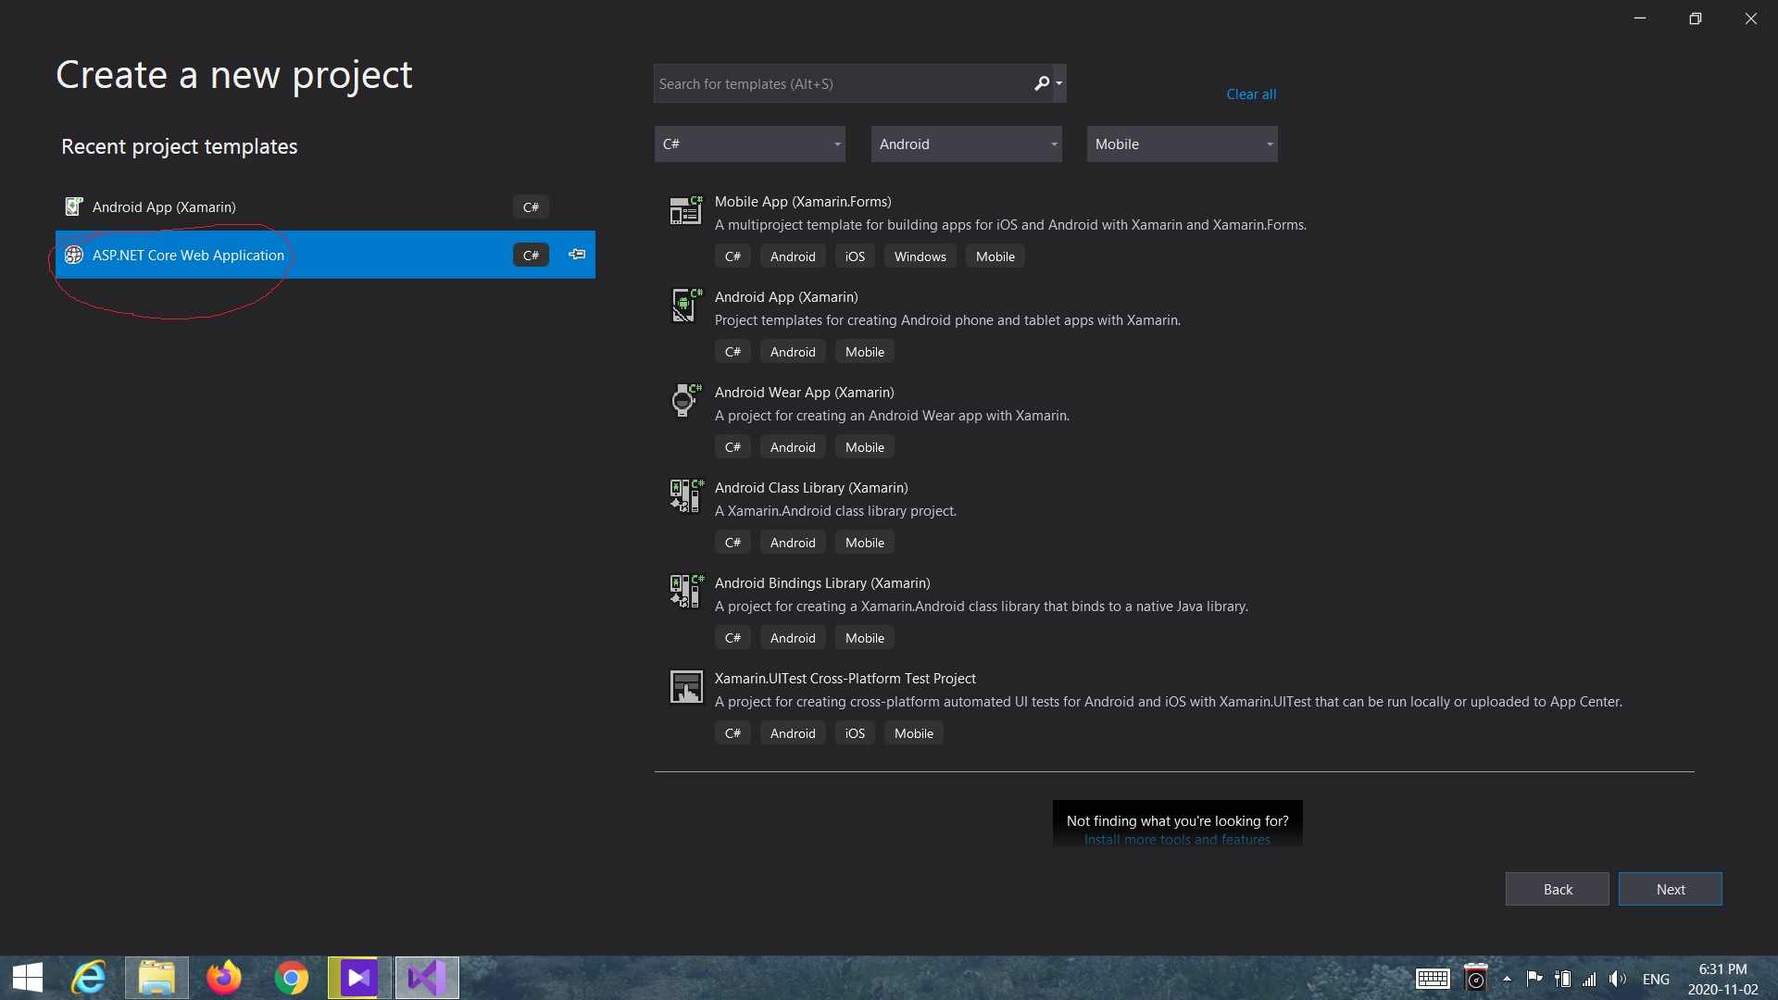Click the Windows tag under Mobile App (Xamarin.Forms)
Screen dimensions: 1778x1000
tap(920, 256)
